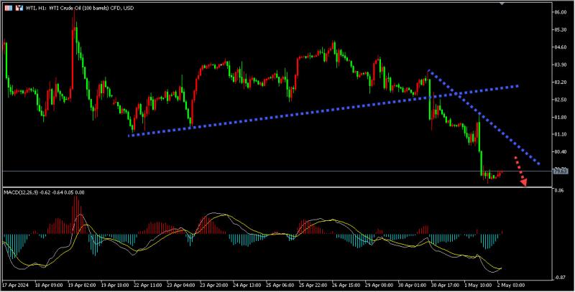This screenshot has width=575, height=292.
Task: Click the 25 Apr 22:00 time label
Action: (x=313, y=285)
